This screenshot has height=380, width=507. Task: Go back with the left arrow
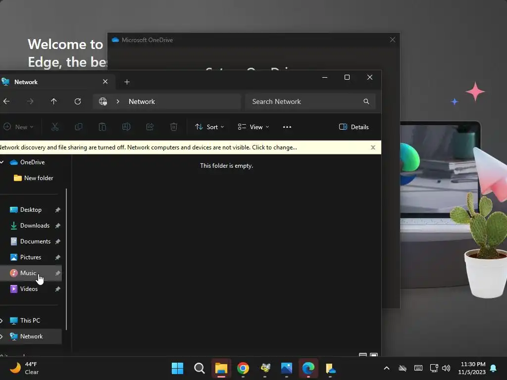coord(6,101)
